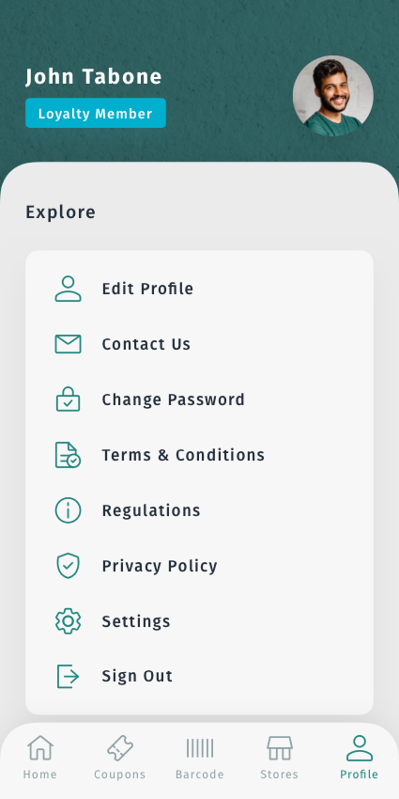Tap the Sign Out arrow icon
This screenshot has width=399, height=799.
[x=68, y=676]
